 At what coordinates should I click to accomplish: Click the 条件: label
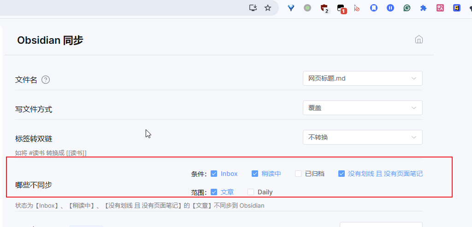click(x=199, y=174)
